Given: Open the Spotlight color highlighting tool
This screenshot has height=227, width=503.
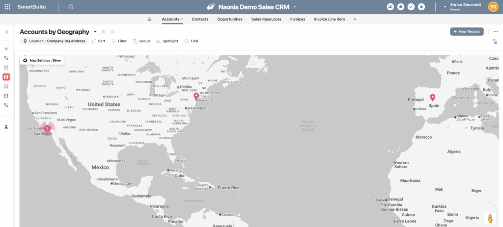Looking at the screenshot, I should point(167,41).
